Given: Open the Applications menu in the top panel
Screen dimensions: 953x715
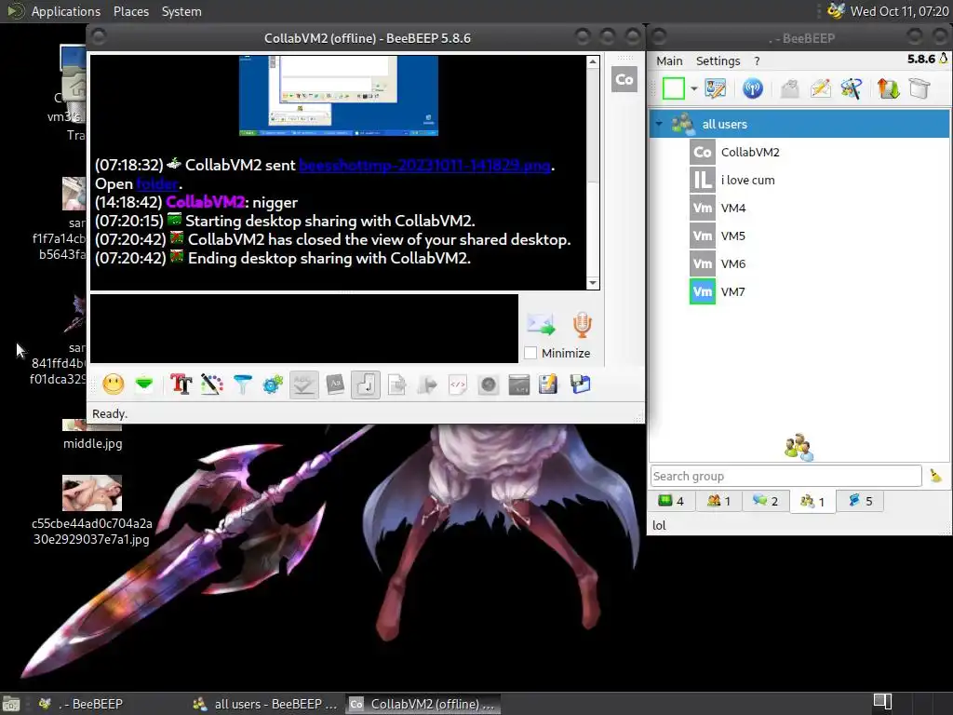Looking at the screenshot, I should 66,11.
